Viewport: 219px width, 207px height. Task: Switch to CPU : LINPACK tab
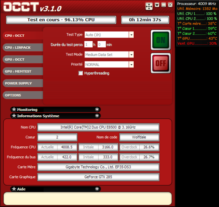click(x=23, y=47)
